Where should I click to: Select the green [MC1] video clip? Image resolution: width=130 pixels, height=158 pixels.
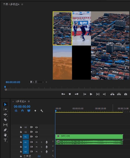pyautogui.click(x=89, y=137)
